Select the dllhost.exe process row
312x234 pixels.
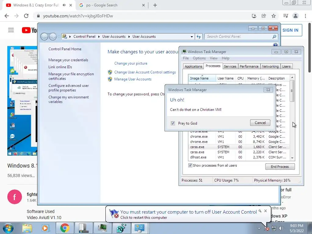[x=239, y=157]
